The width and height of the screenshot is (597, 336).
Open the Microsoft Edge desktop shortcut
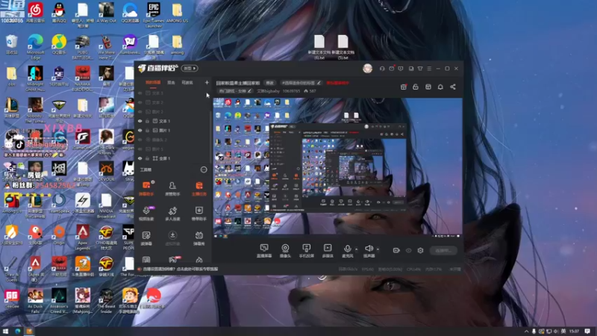click(35, 47)
